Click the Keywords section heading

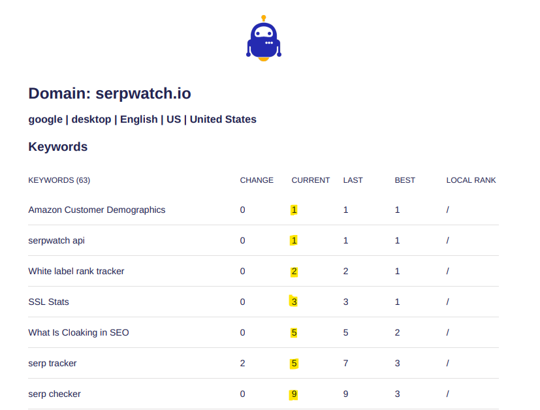pos(58,147)
